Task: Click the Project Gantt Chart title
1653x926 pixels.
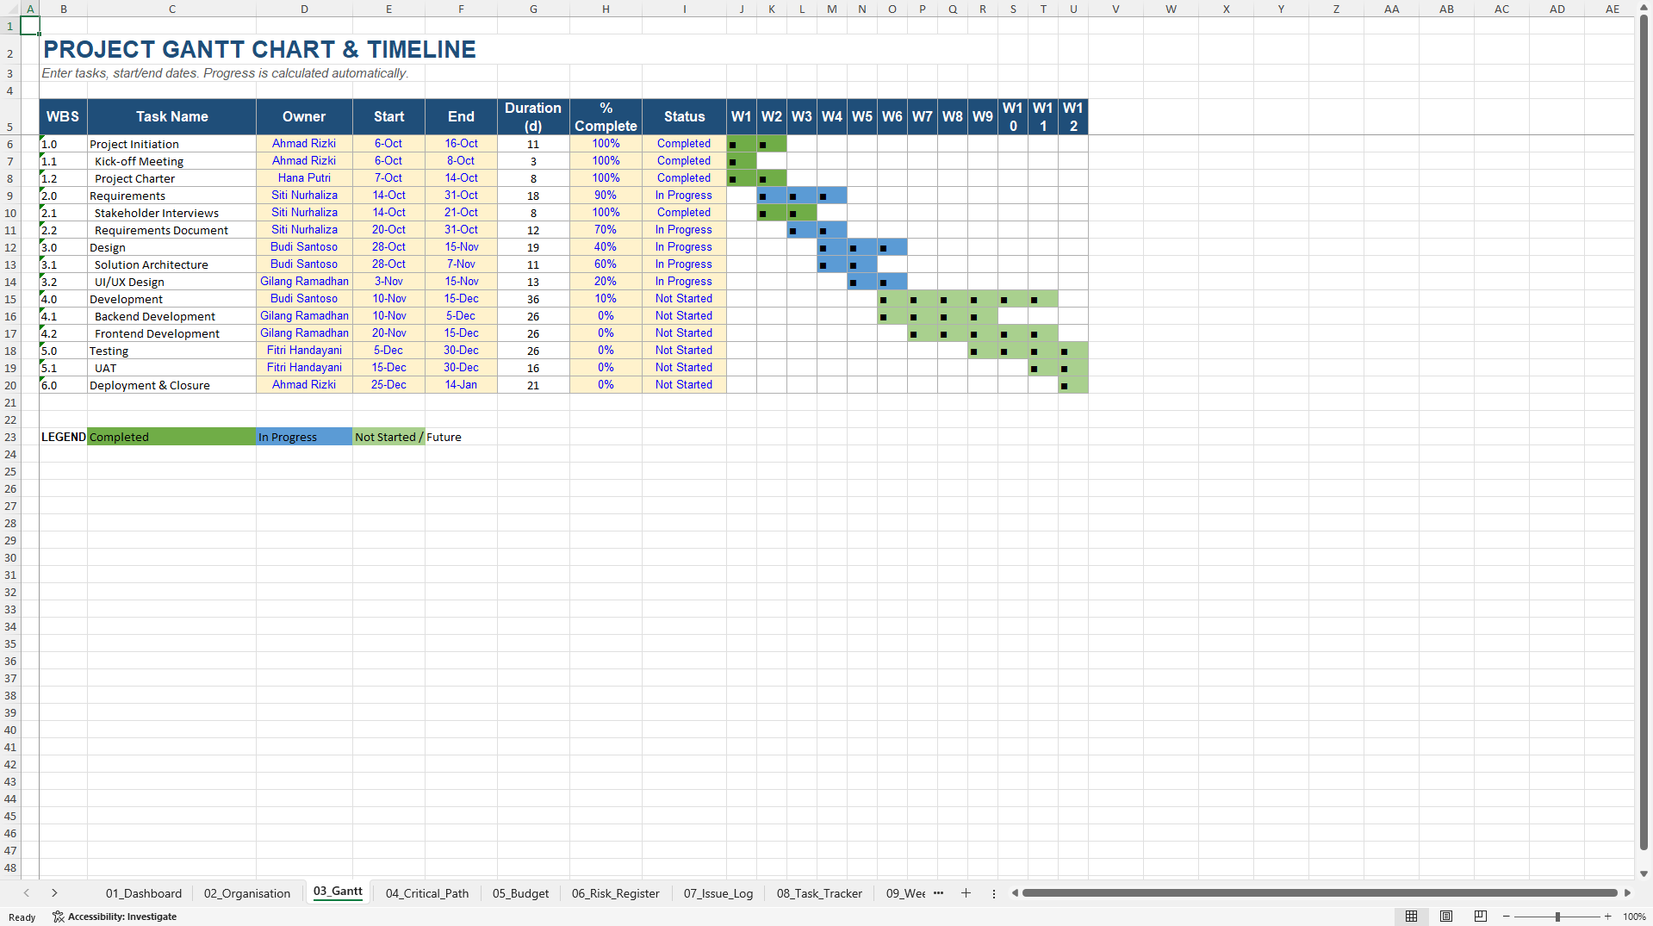Action: click(259, 49)
